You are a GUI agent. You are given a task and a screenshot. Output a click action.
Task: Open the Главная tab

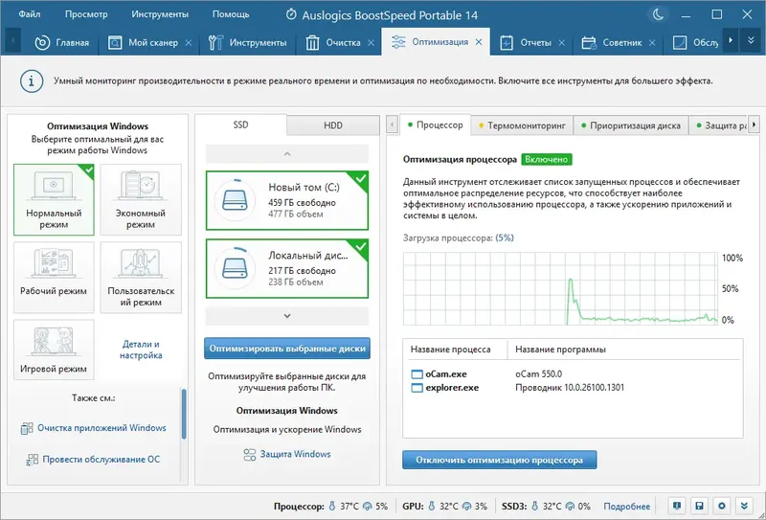[61, 42]
